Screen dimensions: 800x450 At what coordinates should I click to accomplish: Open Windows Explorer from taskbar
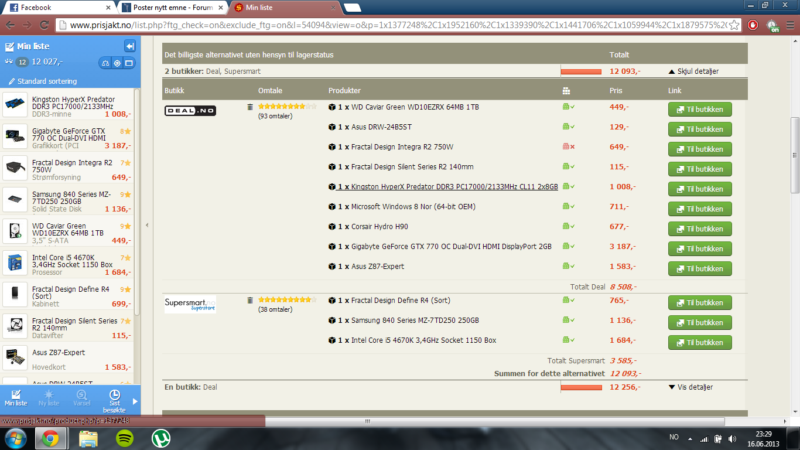(x=88, y=438)
